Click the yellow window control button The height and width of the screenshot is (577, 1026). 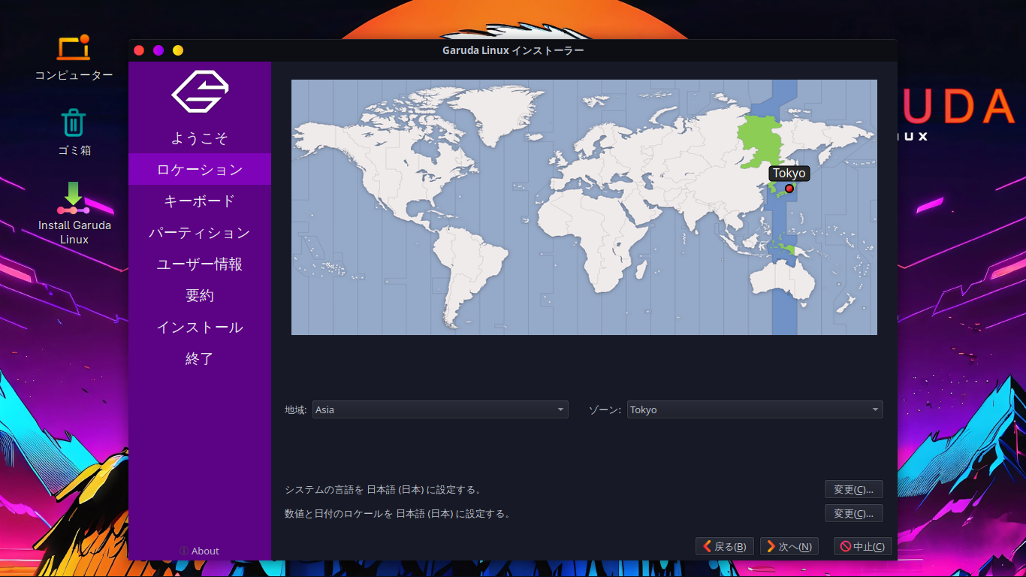point(178,50)
